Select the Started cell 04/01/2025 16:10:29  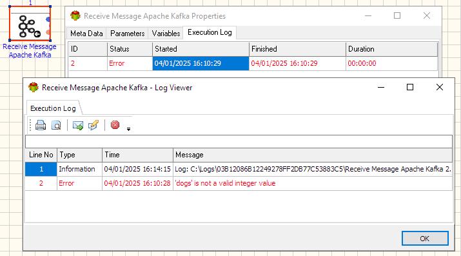click(201, 63)
